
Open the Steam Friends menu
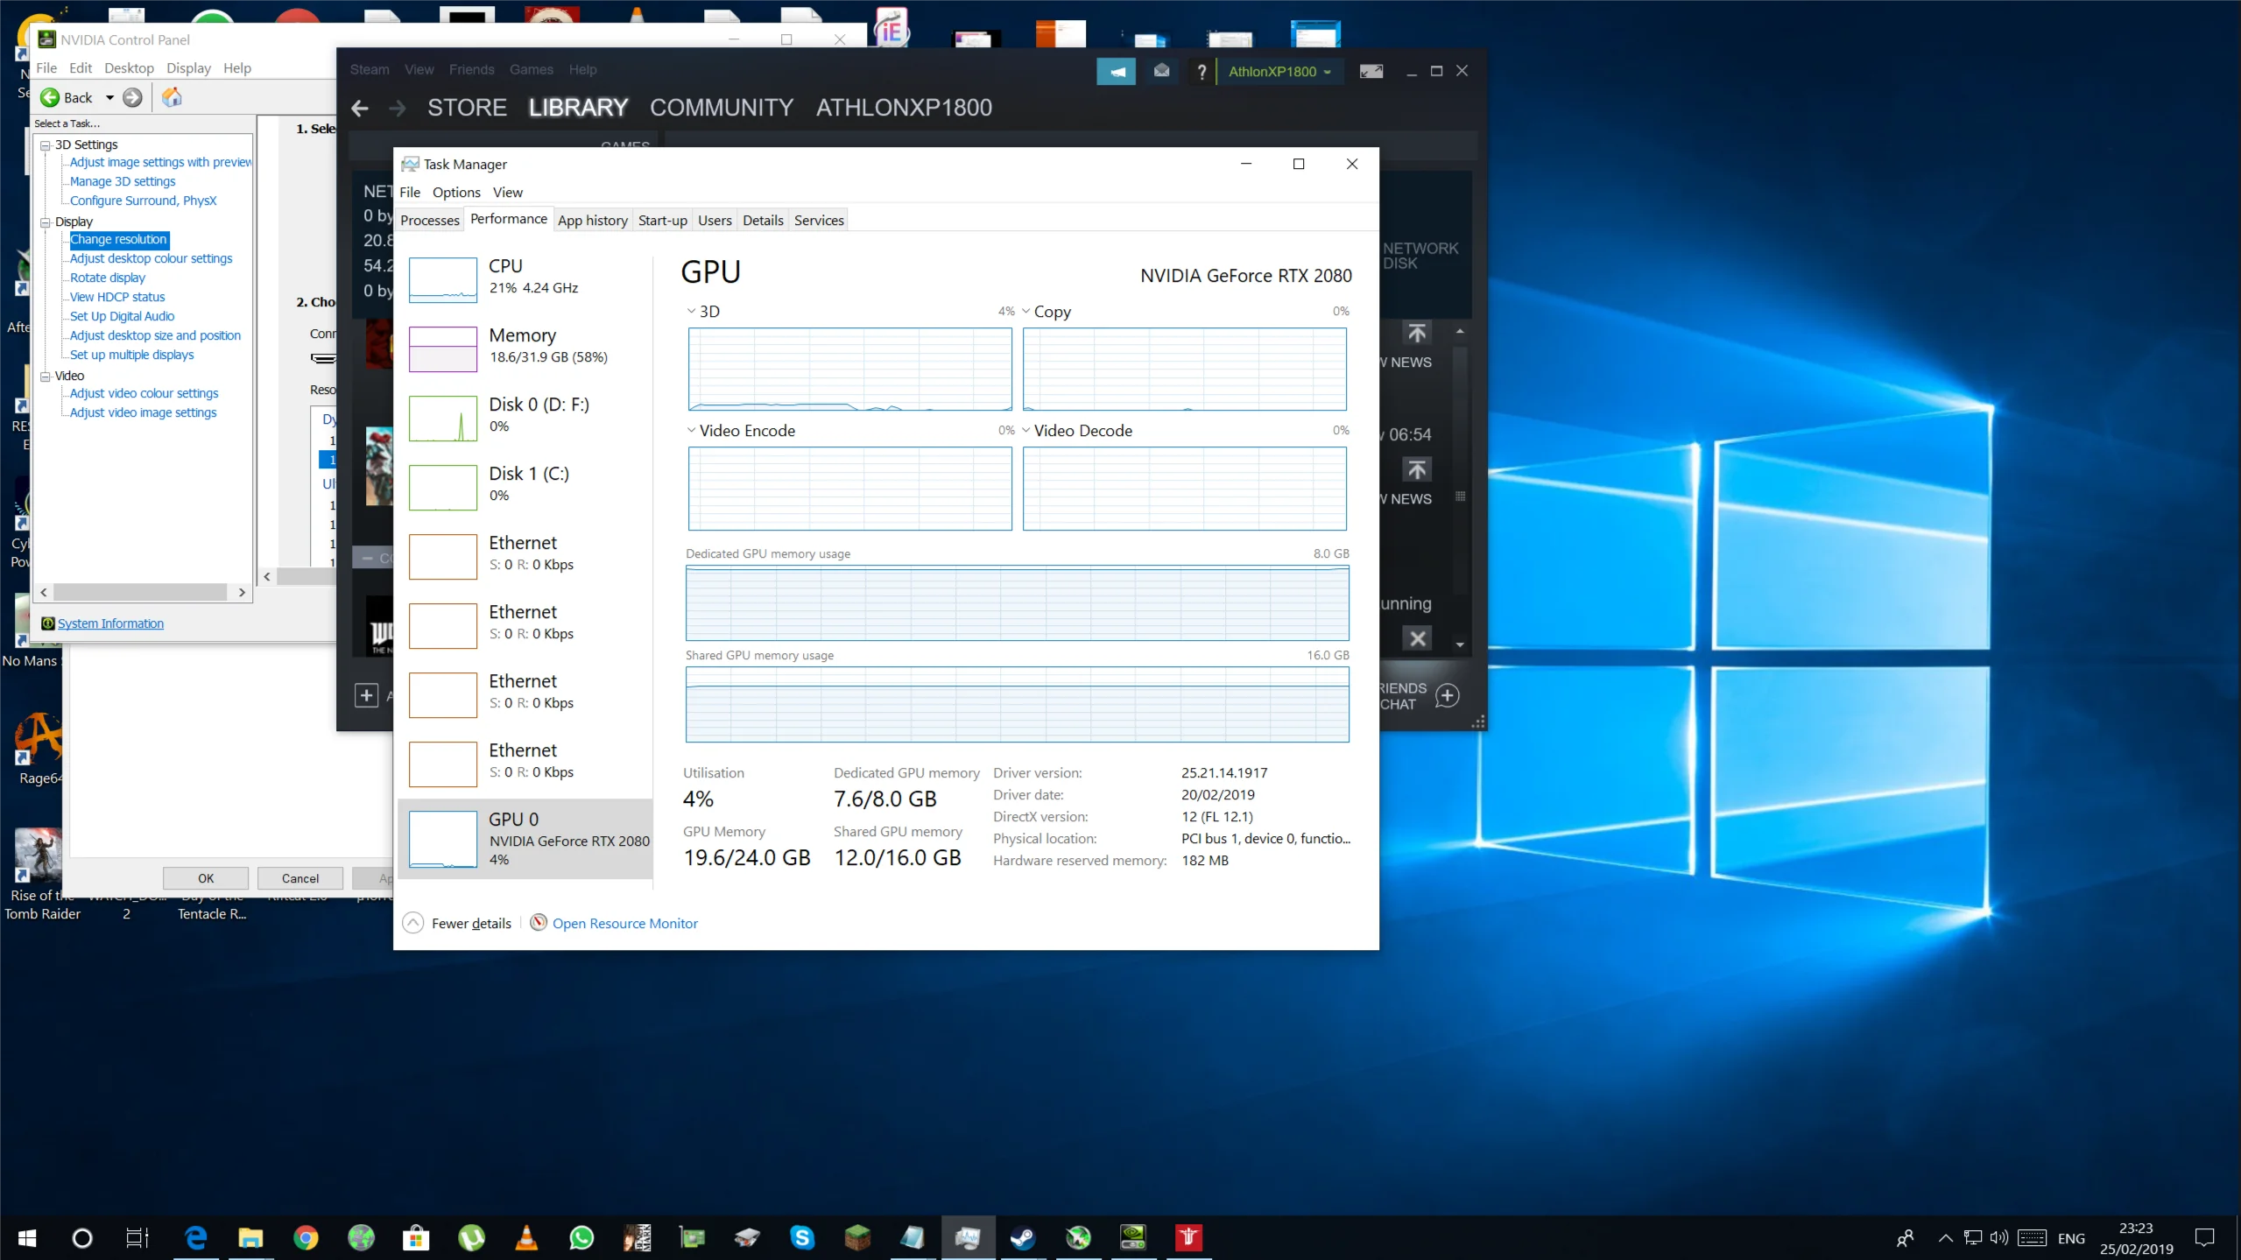tap(471, 70)
